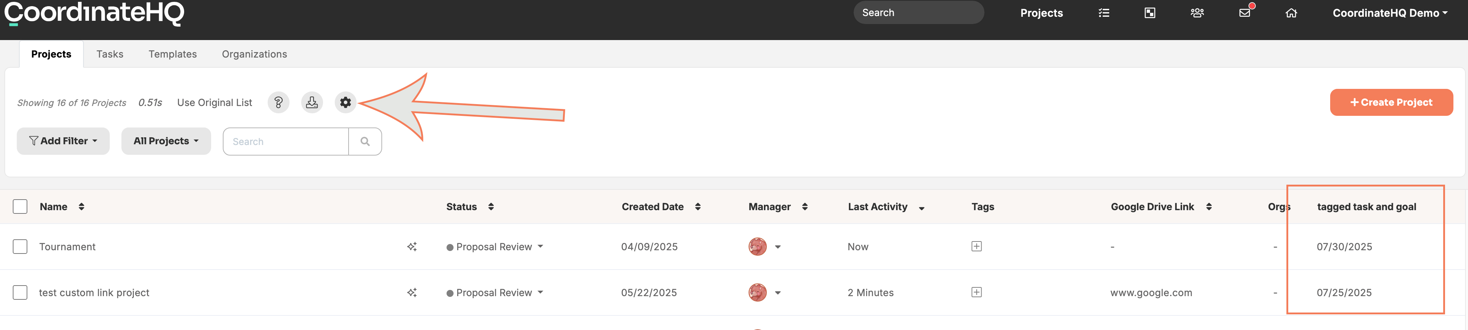
Task: Sort by Google Drive Link column arrows
Action: (x=1208, y=207)
